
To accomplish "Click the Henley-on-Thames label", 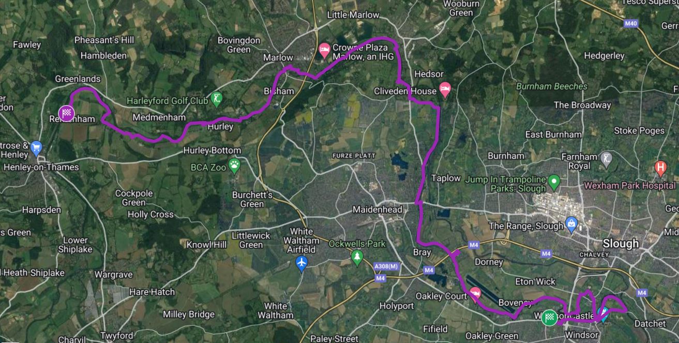I will point(41,167).
